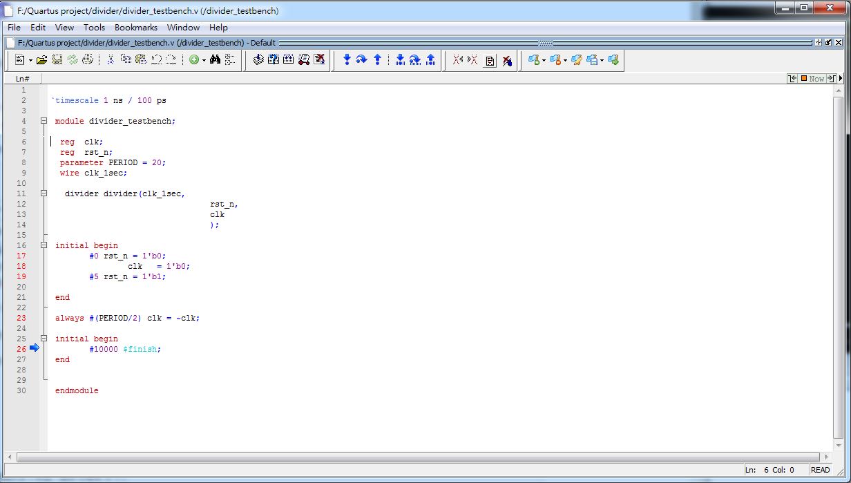Image resolution: width=851 pixels, height=483 pixels.
Task: Click the Clear Bookmarks icon
Action: pyautogui.click(x=507, y=61)
